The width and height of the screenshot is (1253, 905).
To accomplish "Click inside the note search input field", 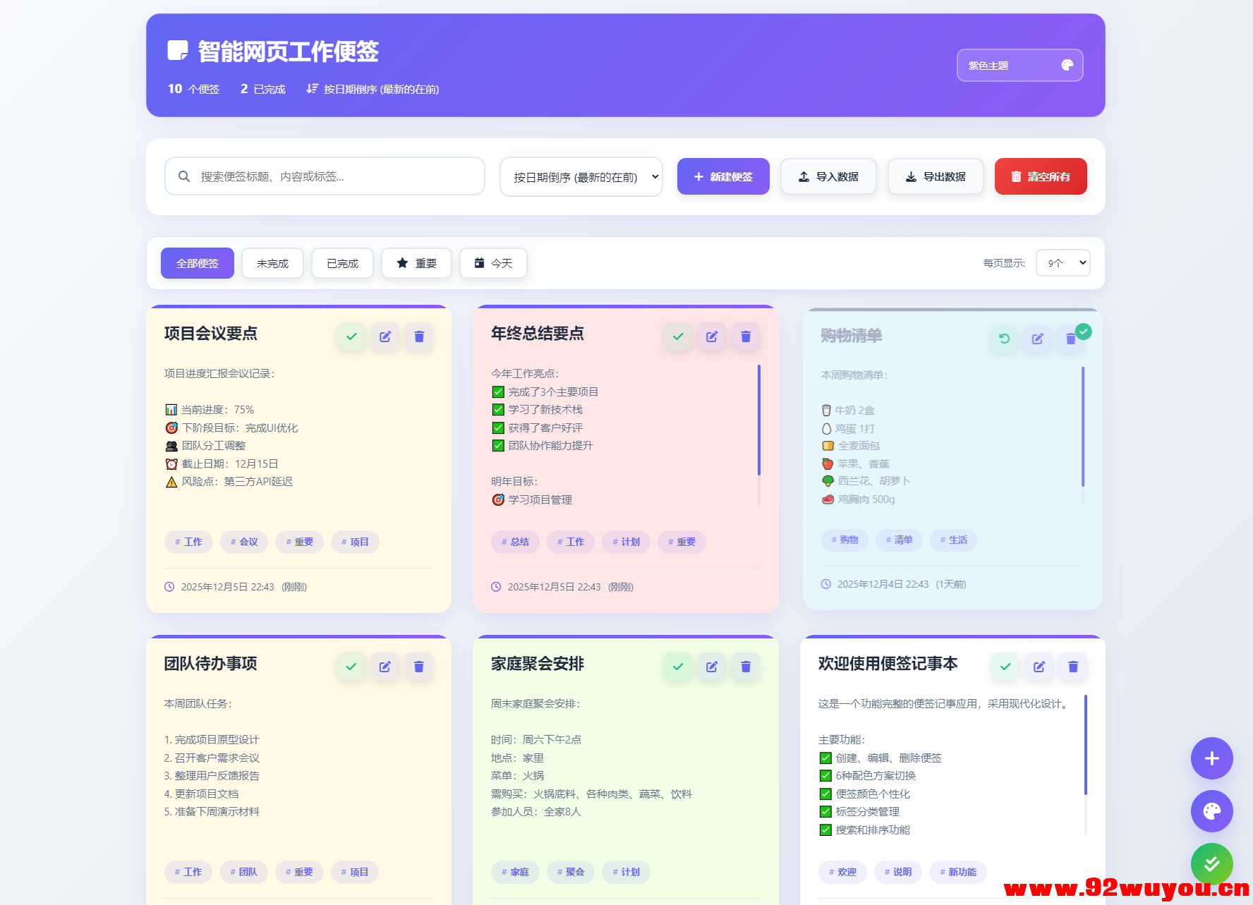I will click(x=325, y=176).
